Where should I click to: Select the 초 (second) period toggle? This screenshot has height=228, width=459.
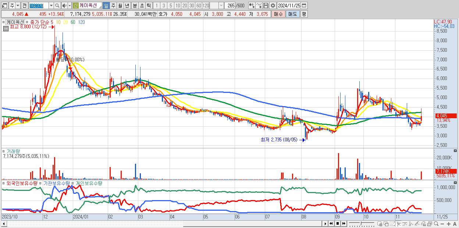[141, 6]
